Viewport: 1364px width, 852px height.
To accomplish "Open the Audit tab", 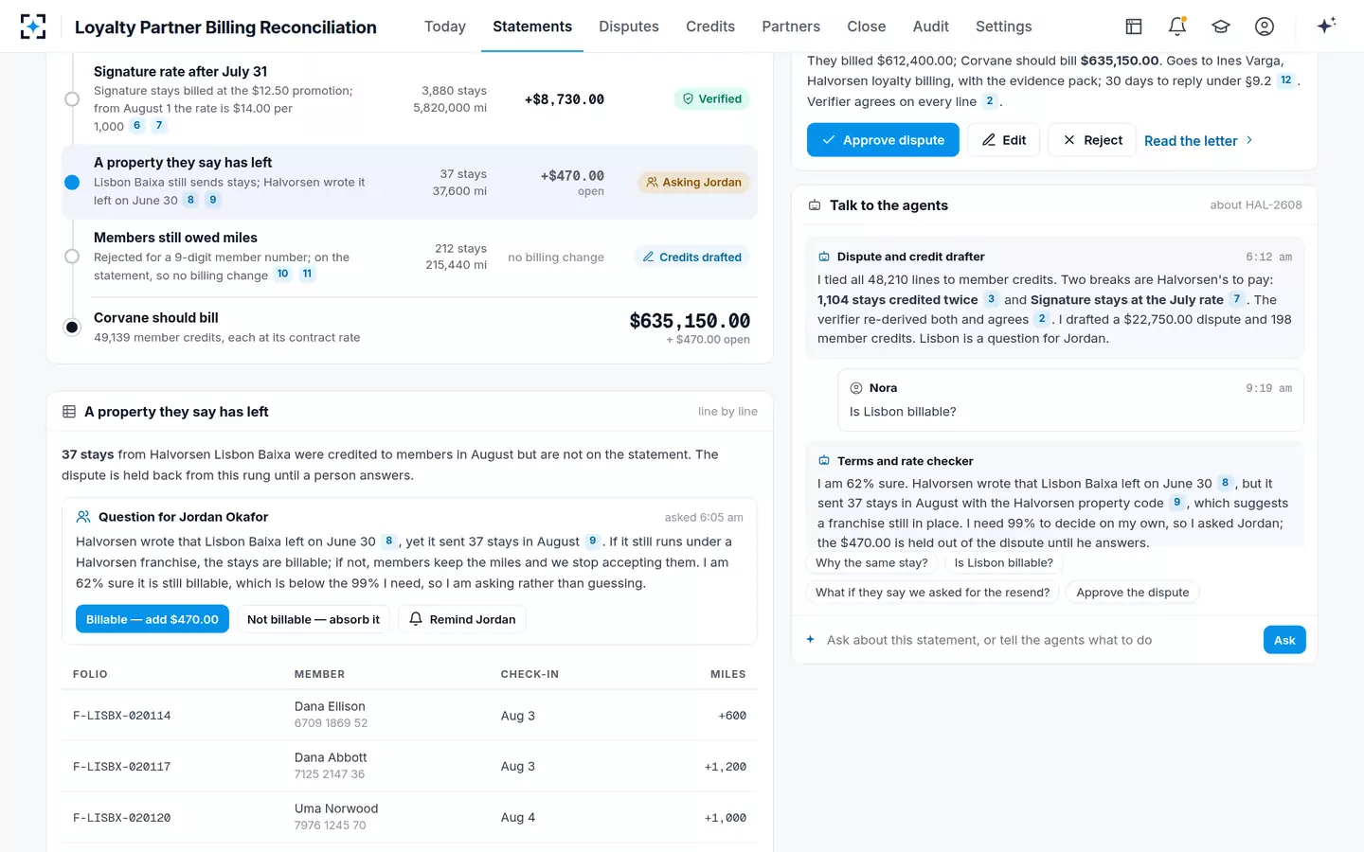I will click(931, 27).
